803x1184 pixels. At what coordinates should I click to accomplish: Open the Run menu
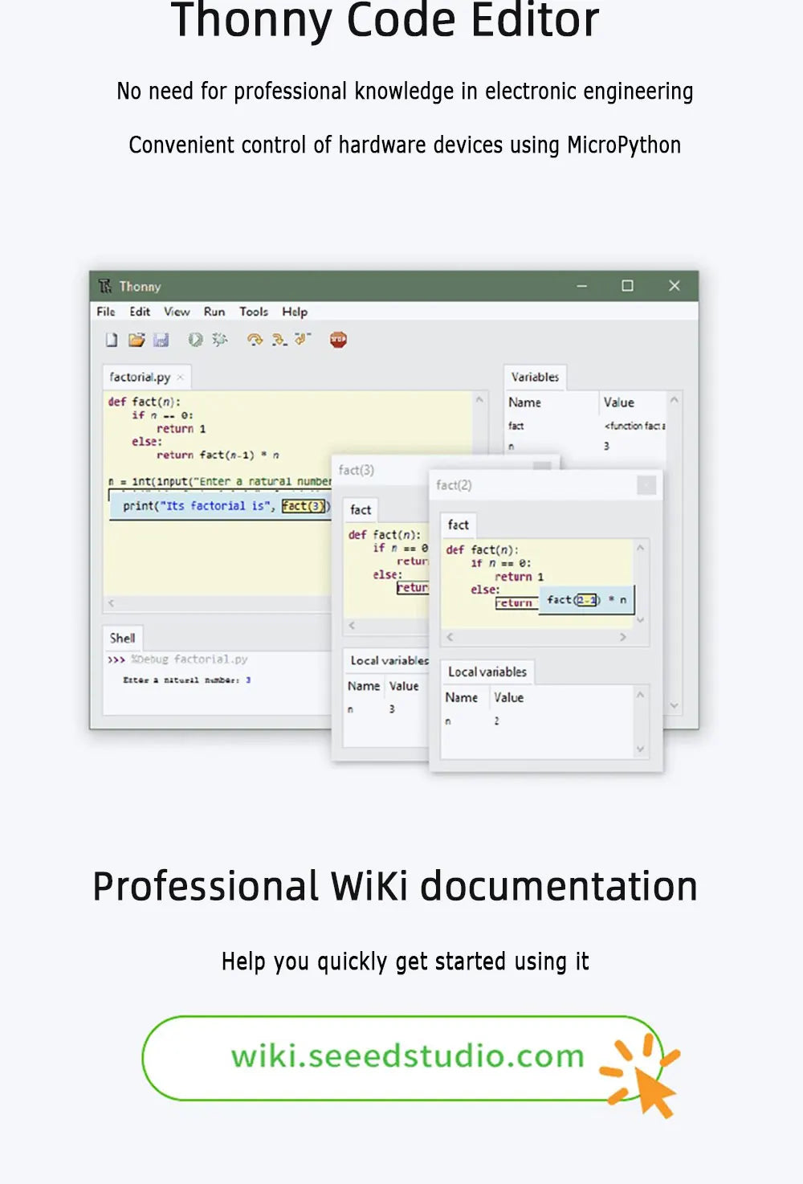[214, 312]
